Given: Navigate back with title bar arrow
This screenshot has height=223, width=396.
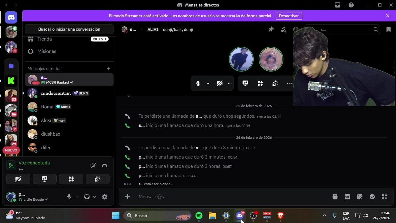Looking at the screenshot, I should pos(7,5).
